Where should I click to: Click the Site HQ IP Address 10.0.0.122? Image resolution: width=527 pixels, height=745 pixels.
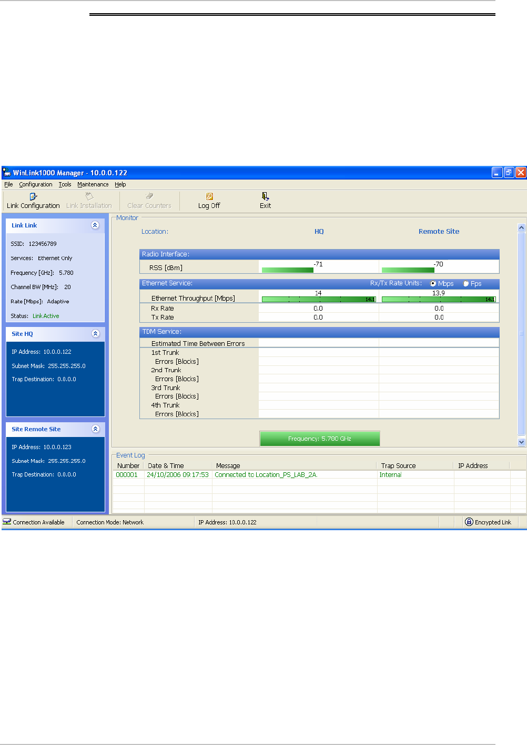point(57,352)
